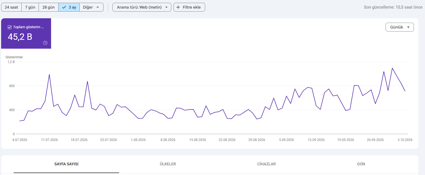Click the help icon on impressions card
Image resolution: width=425 pixels, height=175 pixels.
click(x=45, y=43)
